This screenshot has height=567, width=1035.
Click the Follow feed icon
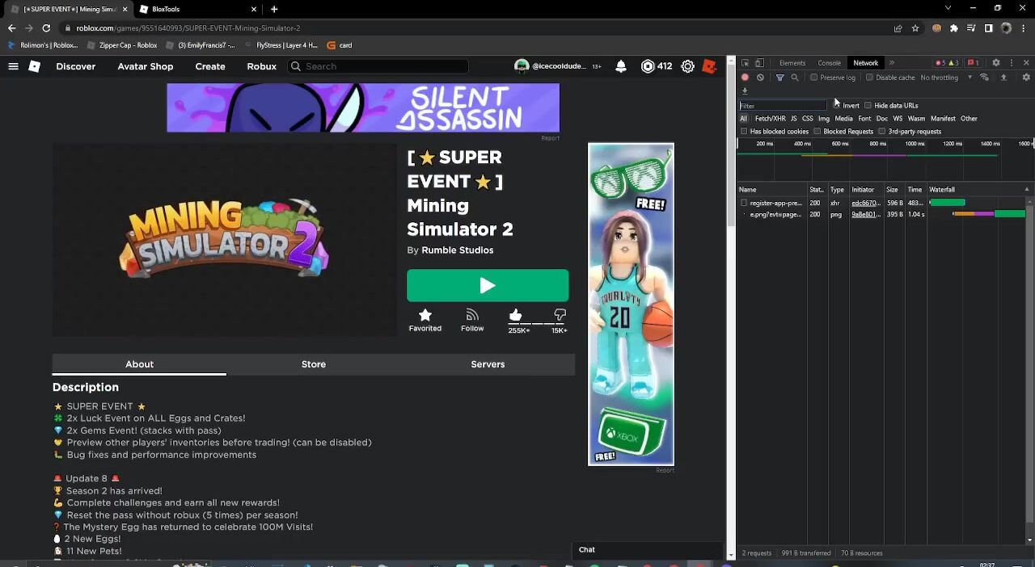472,315
